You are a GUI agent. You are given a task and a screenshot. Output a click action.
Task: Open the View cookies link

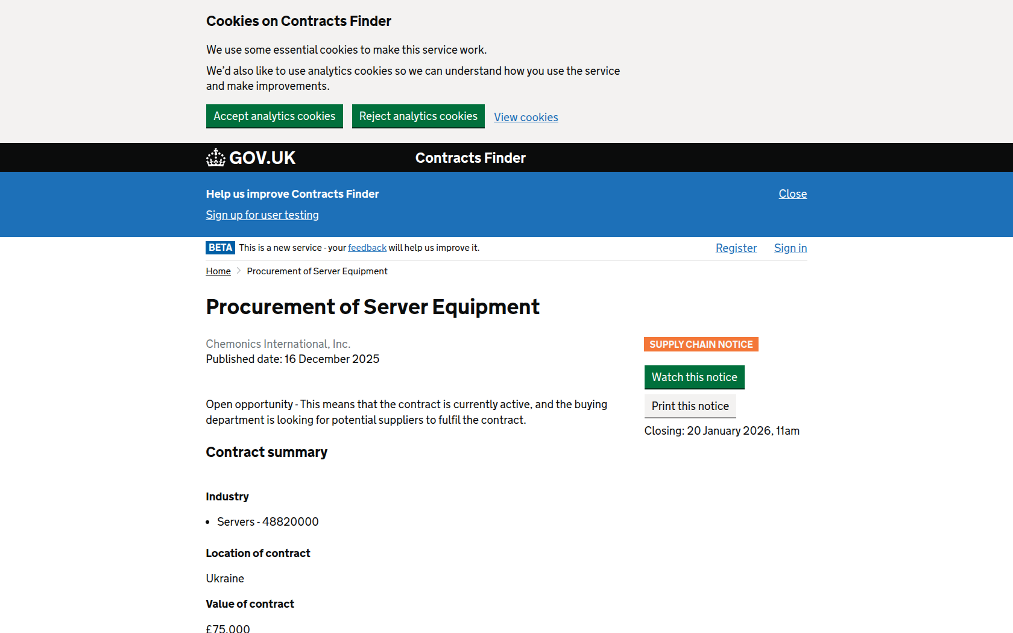[x=526, y=118]
